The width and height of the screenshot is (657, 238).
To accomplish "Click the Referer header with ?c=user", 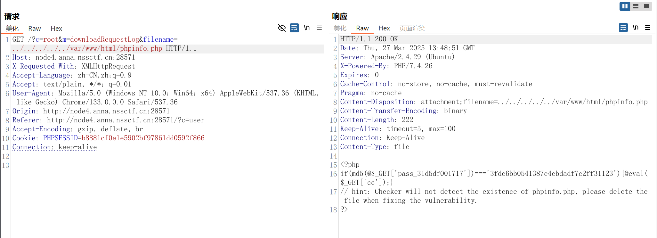I will (108, 120).
